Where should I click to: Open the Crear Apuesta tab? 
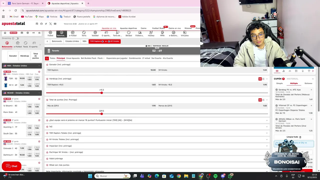coord(73,58)
